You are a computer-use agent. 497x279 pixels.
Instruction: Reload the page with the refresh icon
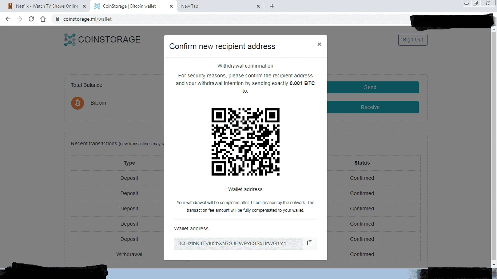31,19
